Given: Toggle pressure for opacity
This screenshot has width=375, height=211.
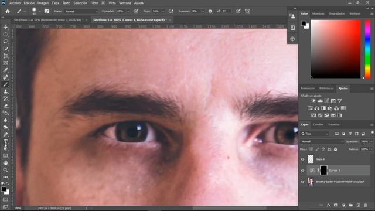Looking at the screenshot, I should (136, 11).
